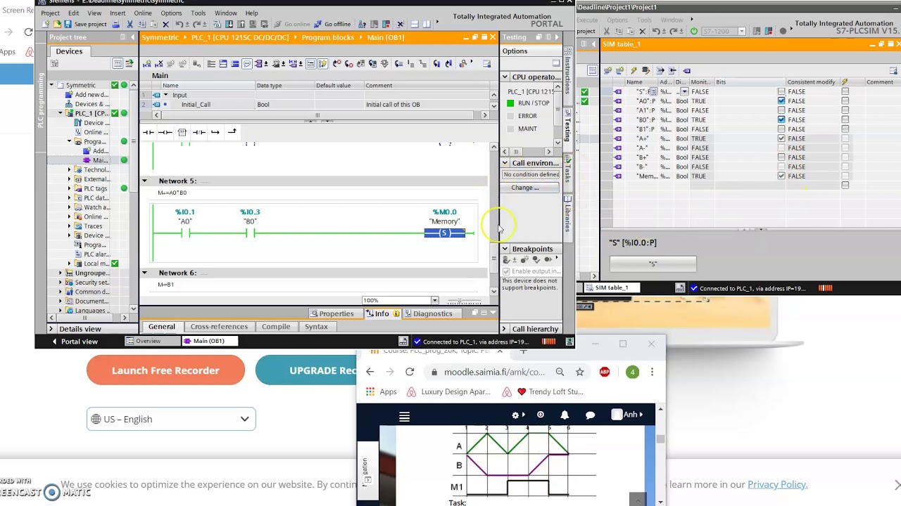Toggle the Bits checkbox for "B+"
Image resolution: width=901 pixels, height=506 pixels.
(x=781, y=157)
